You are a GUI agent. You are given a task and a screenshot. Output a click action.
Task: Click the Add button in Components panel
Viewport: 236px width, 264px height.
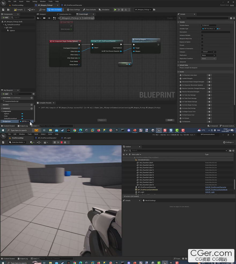click(5, 17)
